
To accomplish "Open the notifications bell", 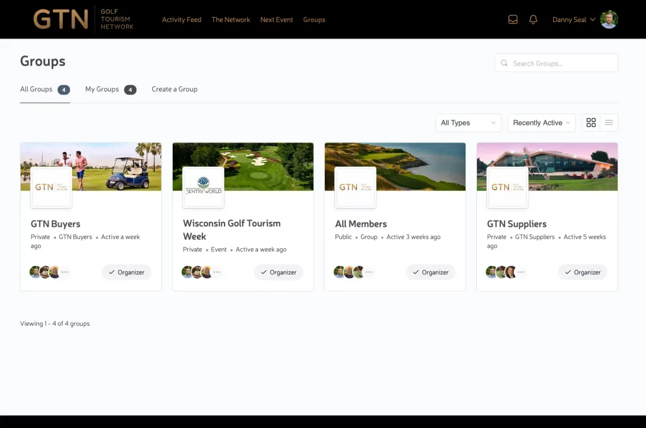I will pyautogui.click(x=533, y=20).
